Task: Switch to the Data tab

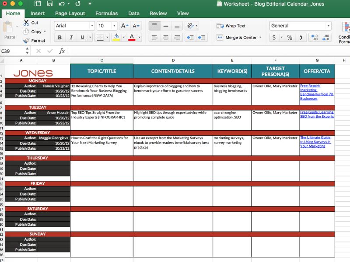Action: 134,14
